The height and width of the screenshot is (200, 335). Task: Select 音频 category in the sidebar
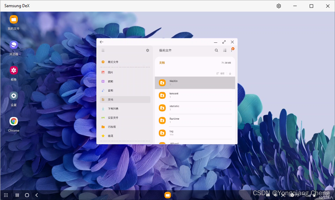coord(125,91)
